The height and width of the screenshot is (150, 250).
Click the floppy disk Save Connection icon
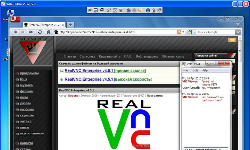(96, 10)
